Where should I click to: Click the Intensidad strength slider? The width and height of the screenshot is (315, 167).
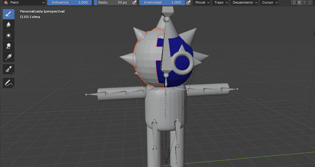click(x=162, y=2)
